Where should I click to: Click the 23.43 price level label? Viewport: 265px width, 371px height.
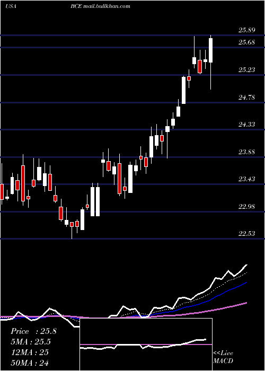(246, 179)
